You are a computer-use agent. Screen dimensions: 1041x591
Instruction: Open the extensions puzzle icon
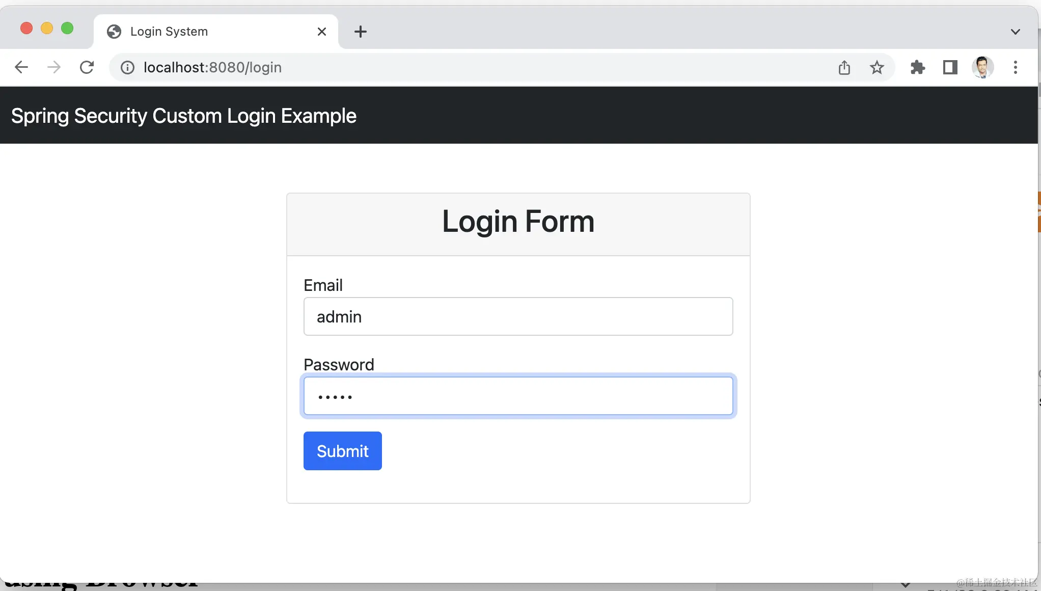pyautogui.click(x=917, y=67)
